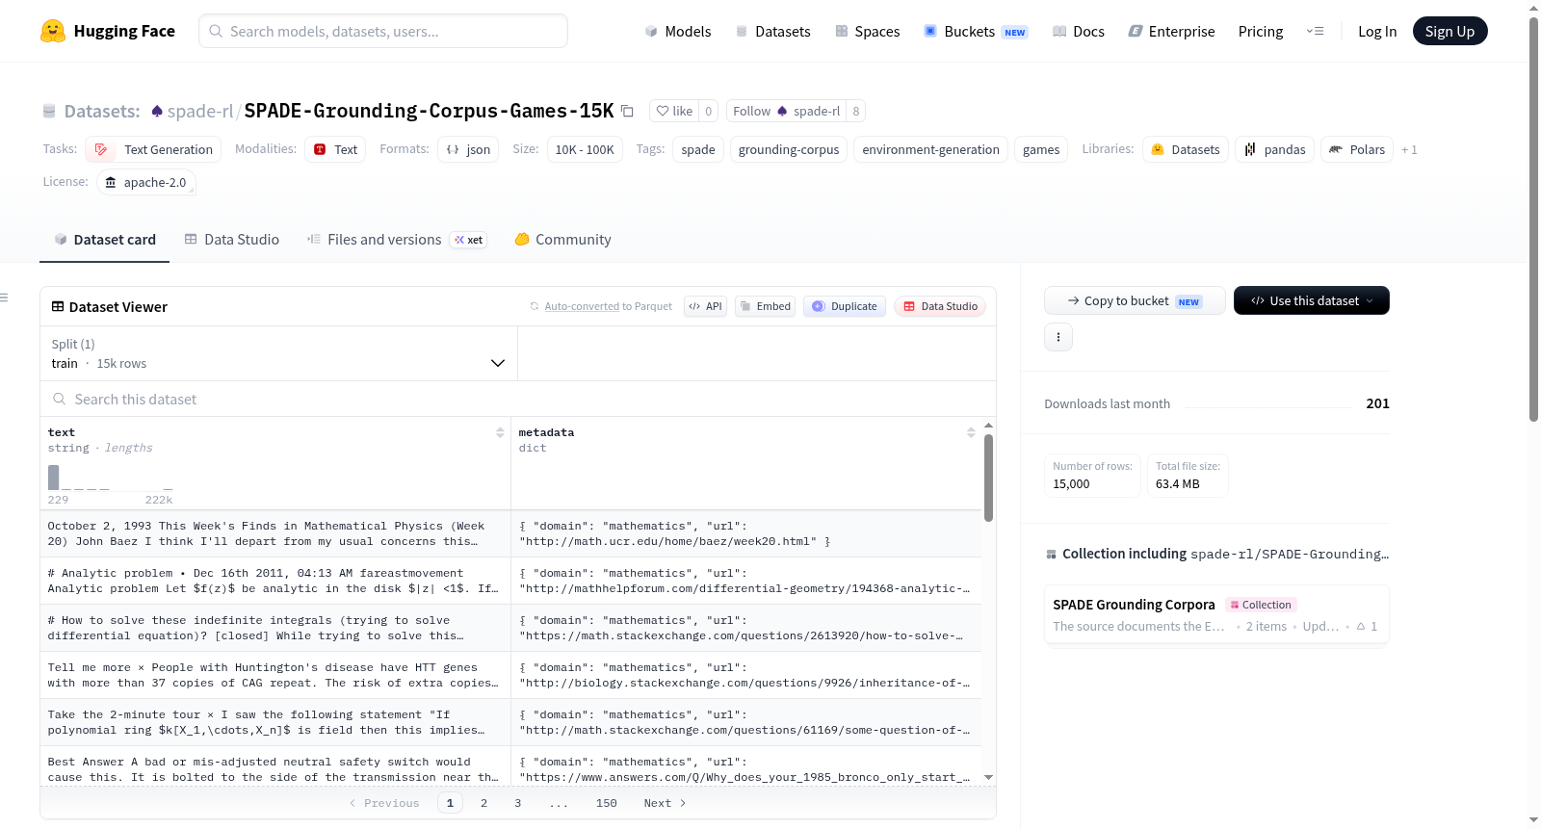Sort the metadata column
This screenshot has width=1541, height=829.
(x=971, y=432)
